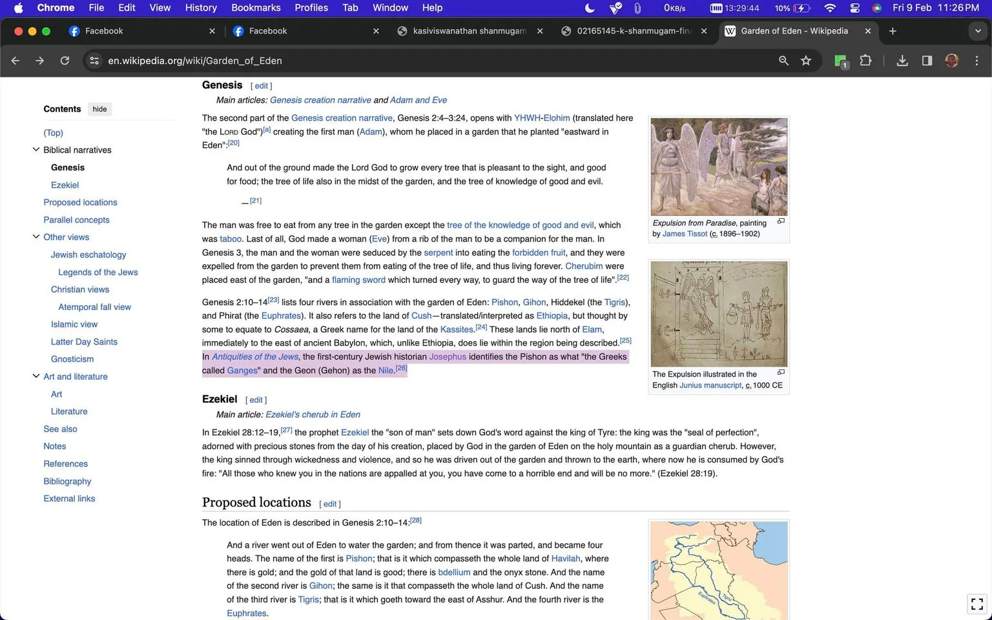Collapse the Art and literature section
992x620 pixels.
[x=36, y=377]
